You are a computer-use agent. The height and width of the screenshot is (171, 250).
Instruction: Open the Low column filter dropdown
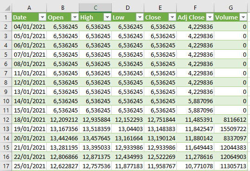tap(140, 17)
